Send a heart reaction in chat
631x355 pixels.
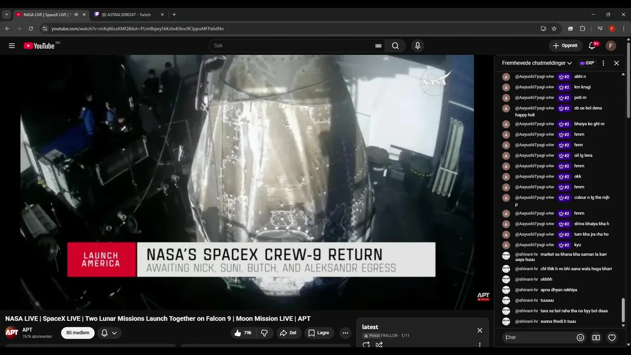point(612,338)
